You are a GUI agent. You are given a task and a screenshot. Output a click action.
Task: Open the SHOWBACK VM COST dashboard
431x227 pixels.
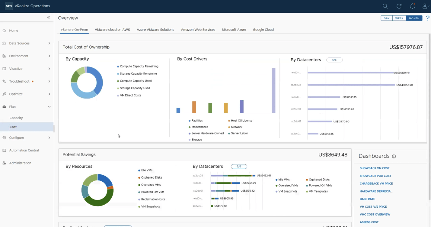coord(375,168)
